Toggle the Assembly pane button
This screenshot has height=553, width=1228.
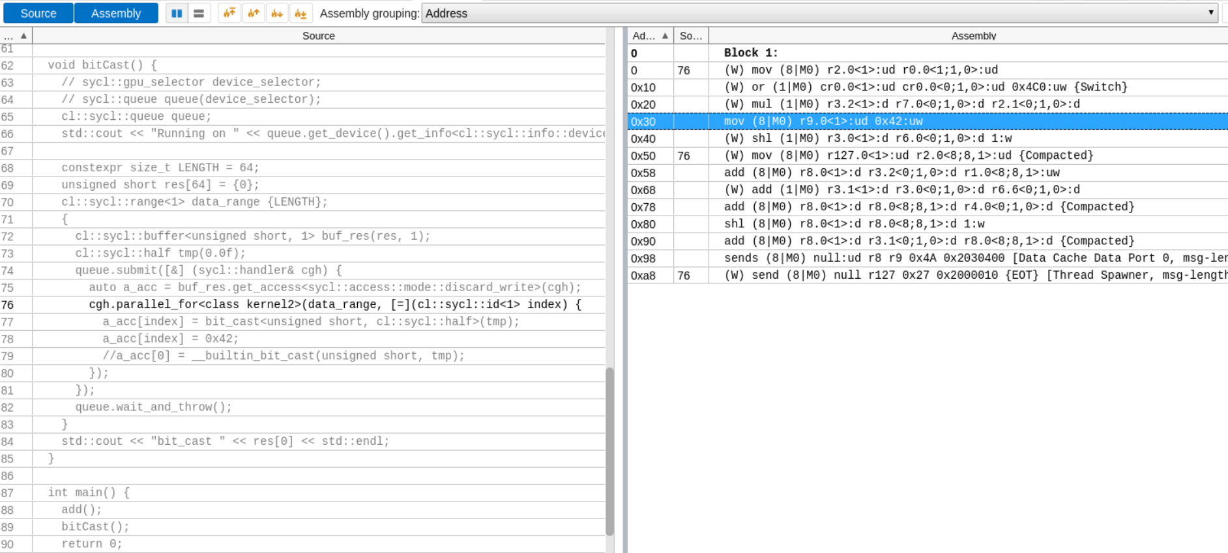click(x=116, y=13)
